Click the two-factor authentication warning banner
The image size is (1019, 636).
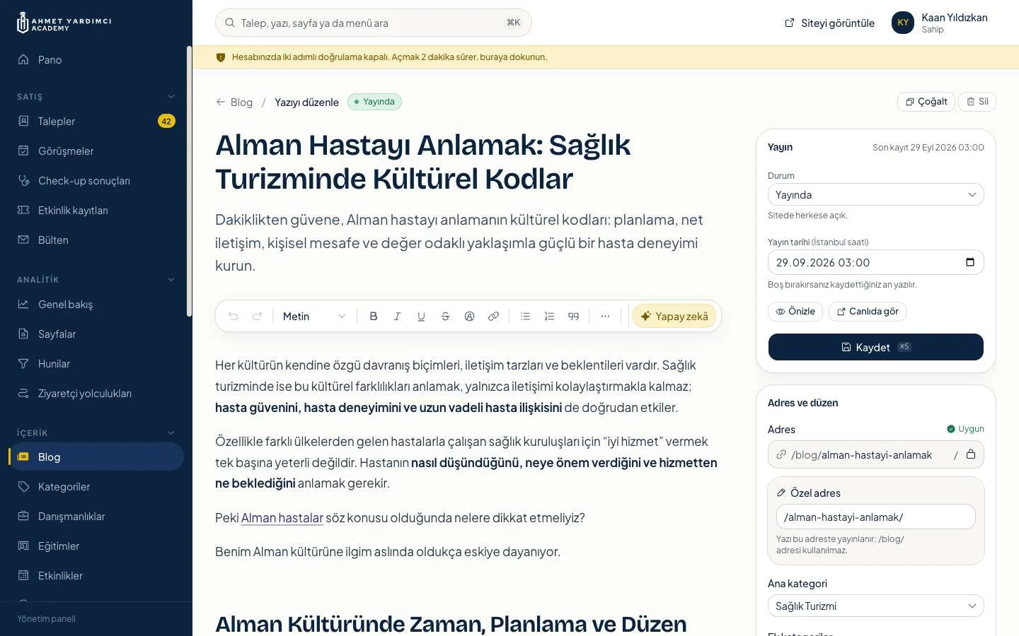tap(606, 57)
